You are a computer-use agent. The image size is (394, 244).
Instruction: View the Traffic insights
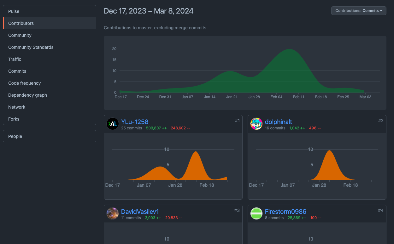[50, 59]
